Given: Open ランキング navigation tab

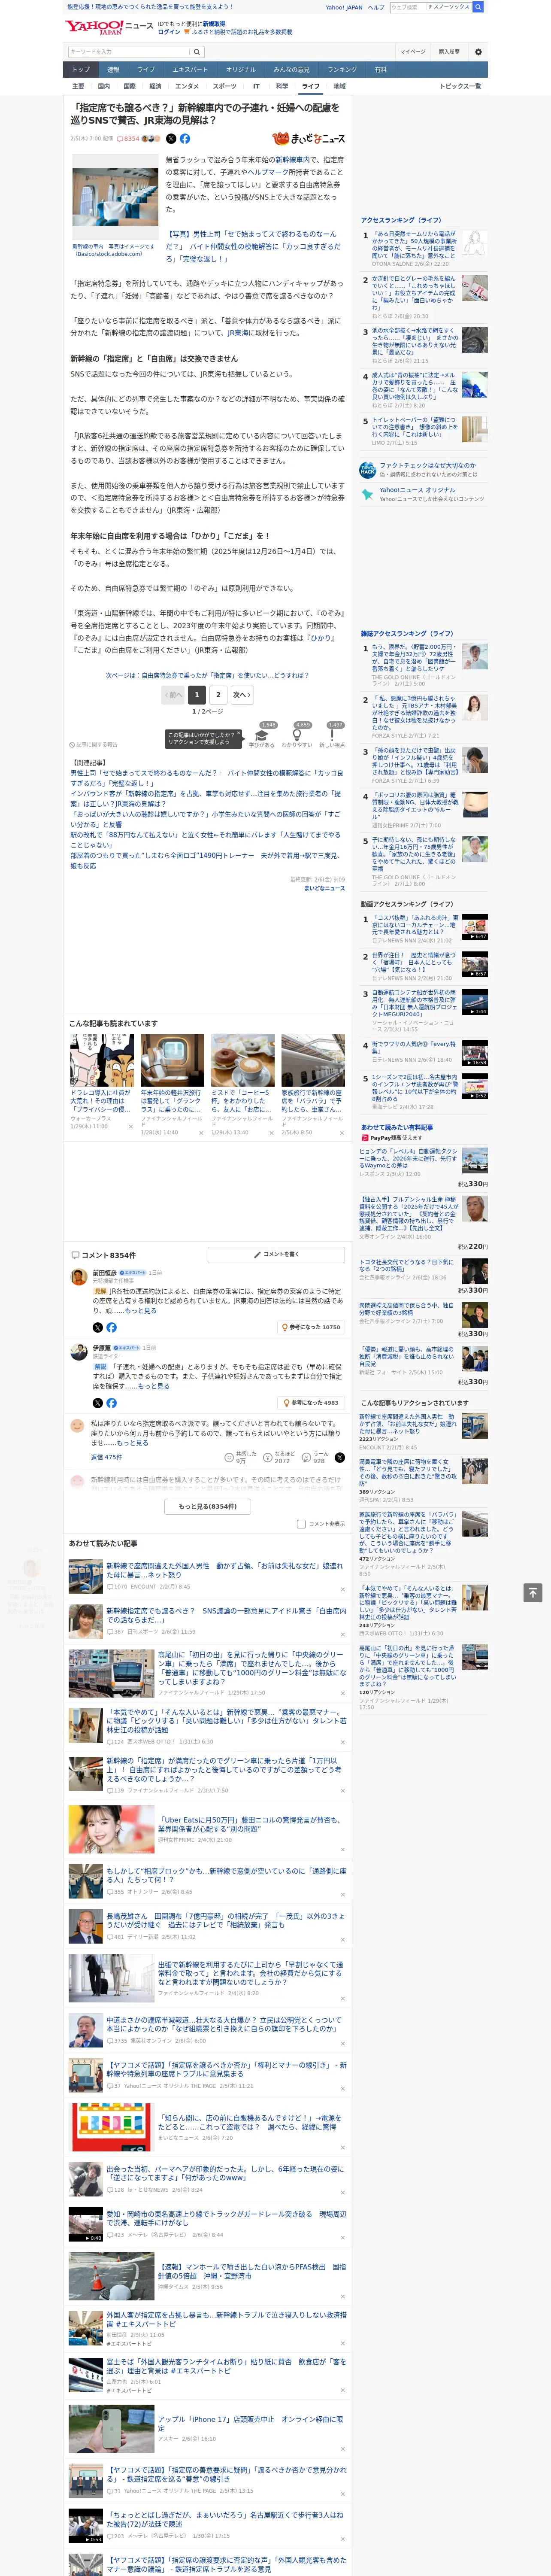Looking at the screenshot, I should 342,70.
